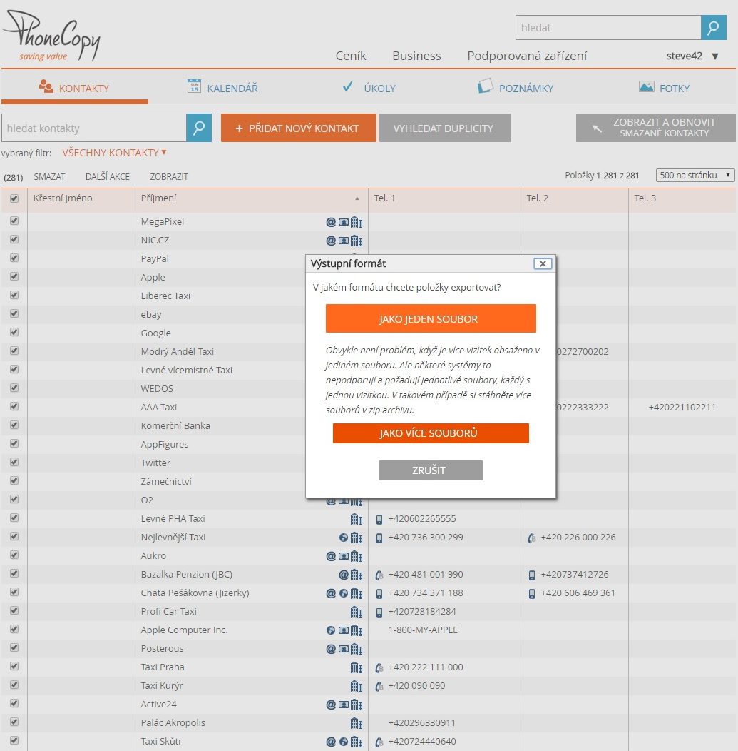Toggle the select-all checkbox in the table header
Viewport: 738px width, 751px height.
(14, 198)
